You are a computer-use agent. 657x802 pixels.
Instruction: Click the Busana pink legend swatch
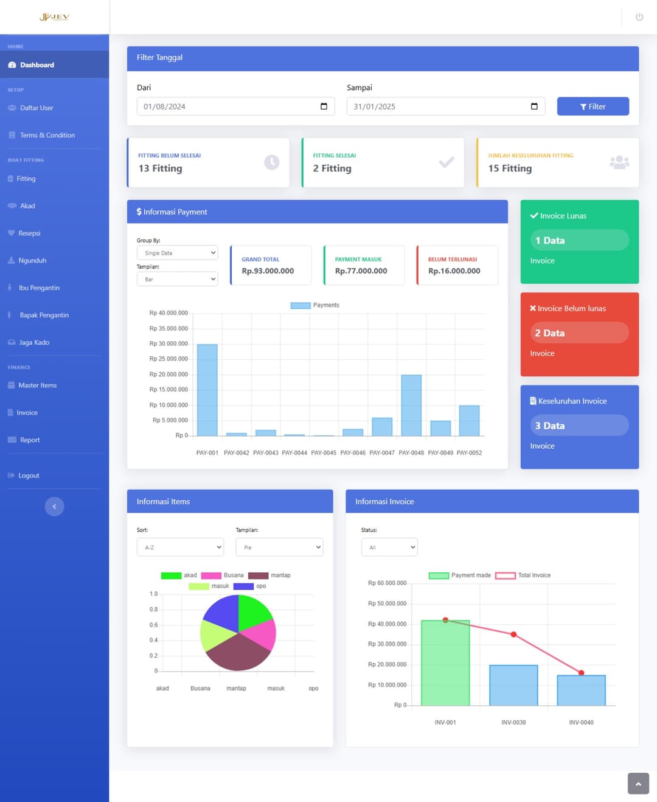click(x=211, y=575)
